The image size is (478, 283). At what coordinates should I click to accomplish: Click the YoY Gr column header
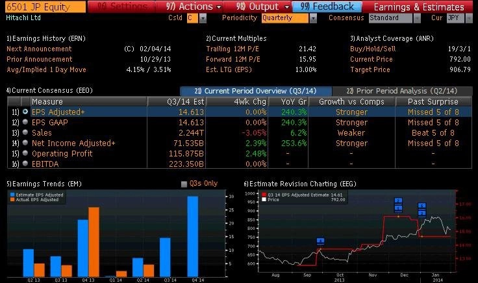click(288, 101)
